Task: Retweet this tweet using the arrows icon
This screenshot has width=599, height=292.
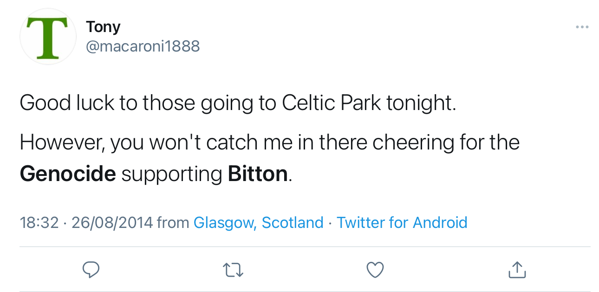Action: point(233,270)
